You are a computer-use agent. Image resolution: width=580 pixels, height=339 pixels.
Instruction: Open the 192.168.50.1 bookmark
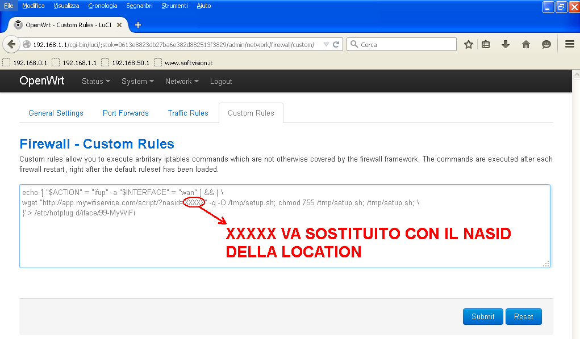point(126,63)
